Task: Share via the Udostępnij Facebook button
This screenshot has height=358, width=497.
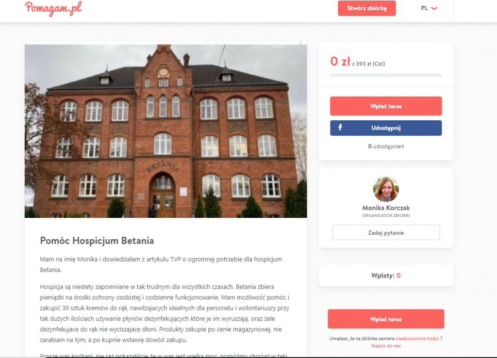Action: coord(386,128)
